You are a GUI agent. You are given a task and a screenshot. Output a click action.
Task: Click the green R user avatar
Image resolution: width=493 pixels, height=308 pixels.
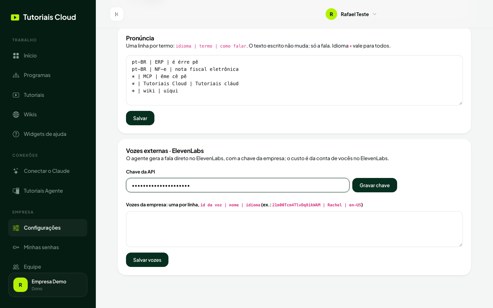[331, 14]
